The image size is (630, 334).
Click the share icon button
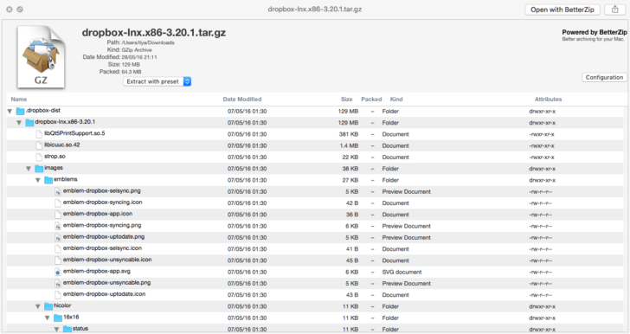(614, 10)
